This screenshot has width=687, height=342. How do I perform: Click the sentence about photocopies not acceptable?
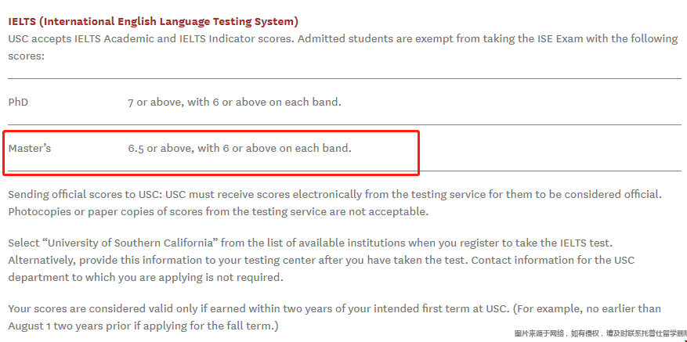(x=218, y=212)
